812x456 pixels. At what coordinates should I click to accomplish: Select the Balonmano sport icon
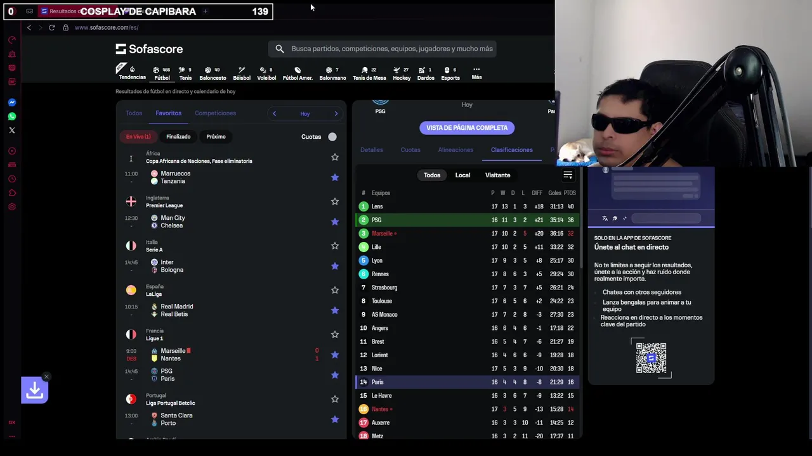332,73
